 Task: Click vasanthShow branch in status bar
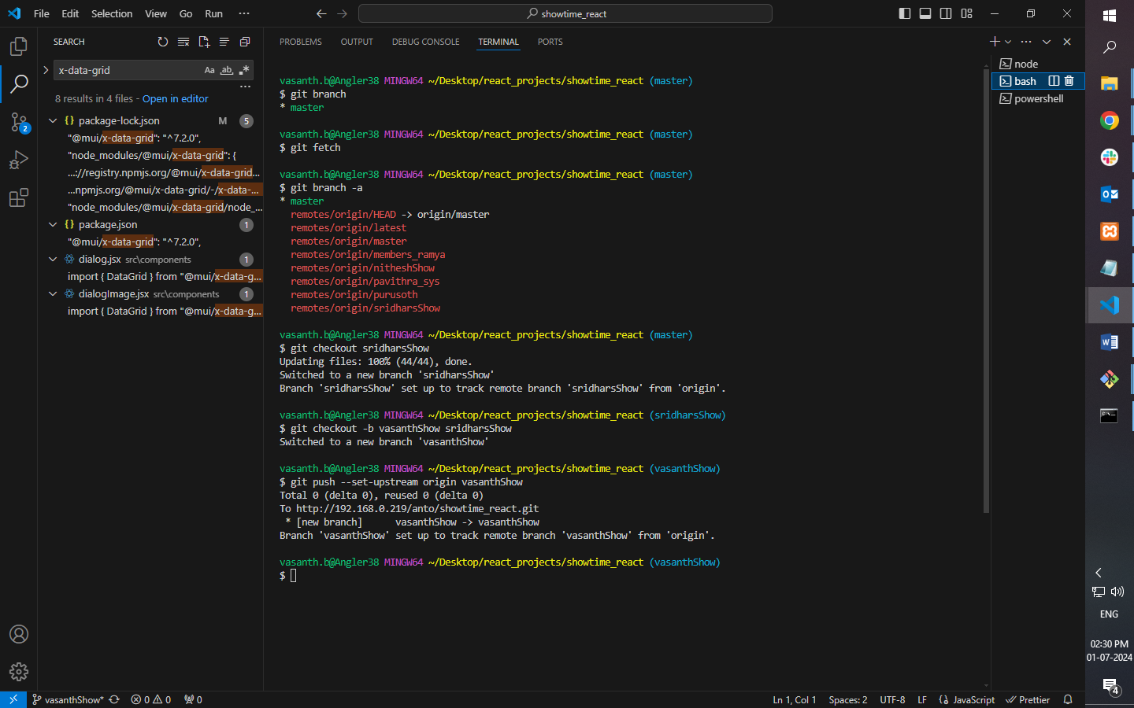(72, 699)
